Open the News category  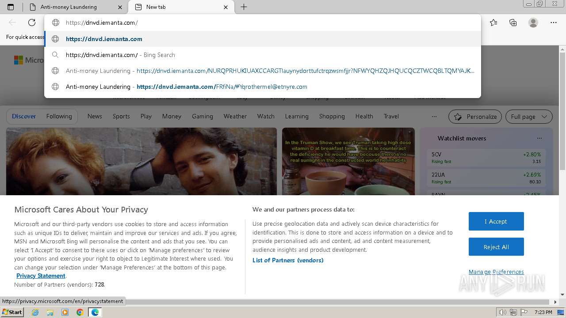[95, 117]
